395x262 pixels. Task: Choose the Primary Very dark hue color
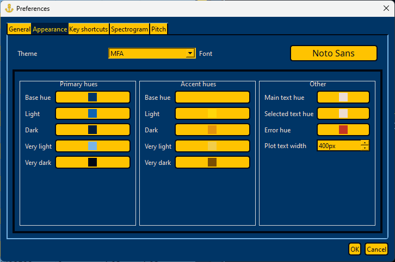click(92, 162)
